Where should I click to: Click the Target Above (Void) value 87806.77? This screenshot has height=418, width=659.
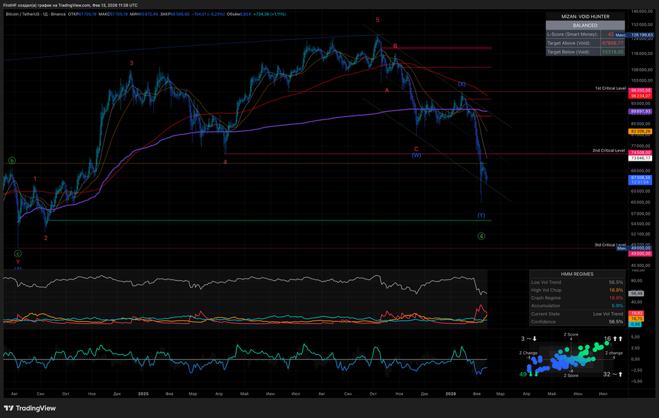pos(613,43)
